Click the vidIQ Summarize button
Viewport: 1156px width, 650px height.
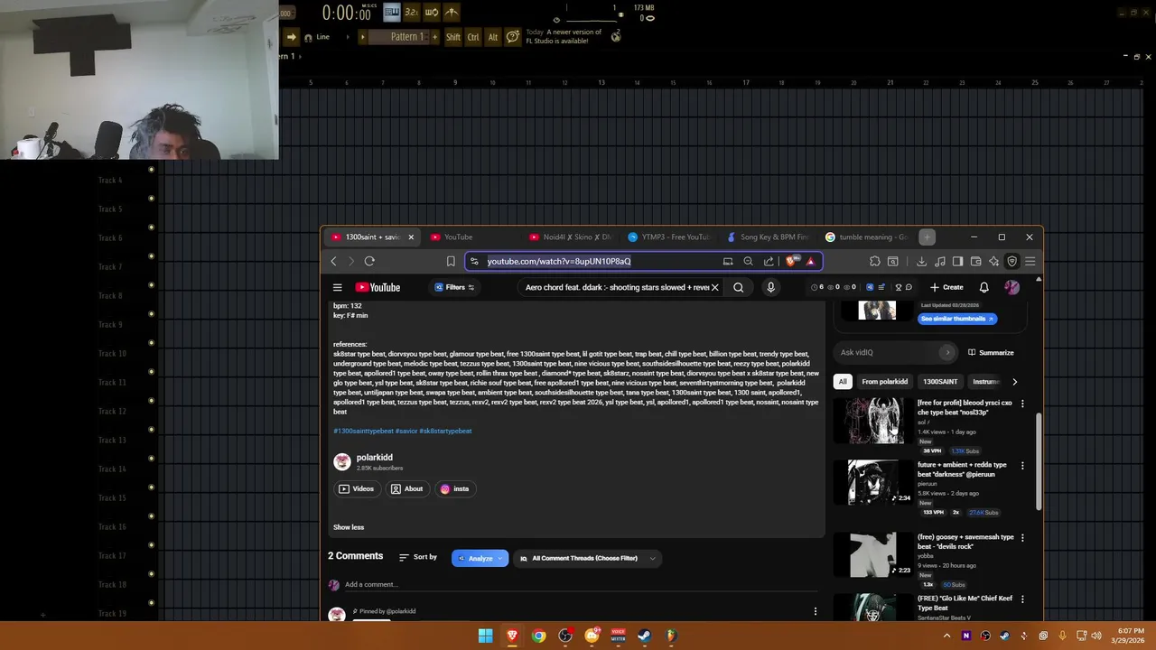(x=991, y=352)
